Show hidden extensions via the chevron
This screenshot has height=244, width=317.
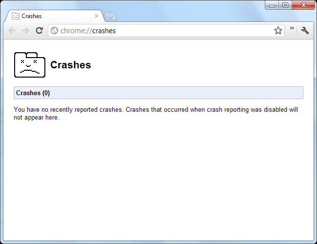pos(292,28)
